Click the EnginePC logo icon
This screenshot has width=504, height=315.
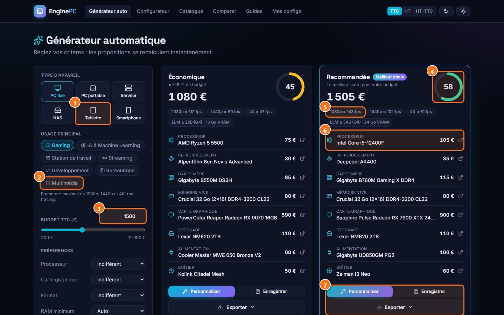click(40, 11)
